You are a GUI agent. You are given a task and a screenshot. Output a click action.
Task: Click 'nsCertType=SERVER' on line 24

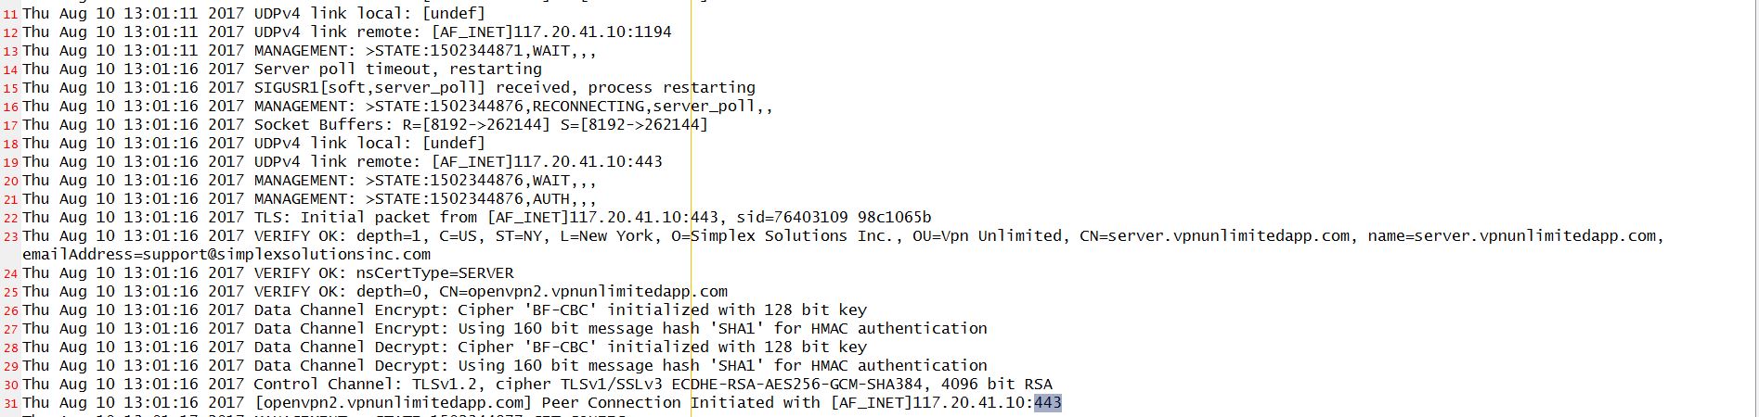click(435, 272)
